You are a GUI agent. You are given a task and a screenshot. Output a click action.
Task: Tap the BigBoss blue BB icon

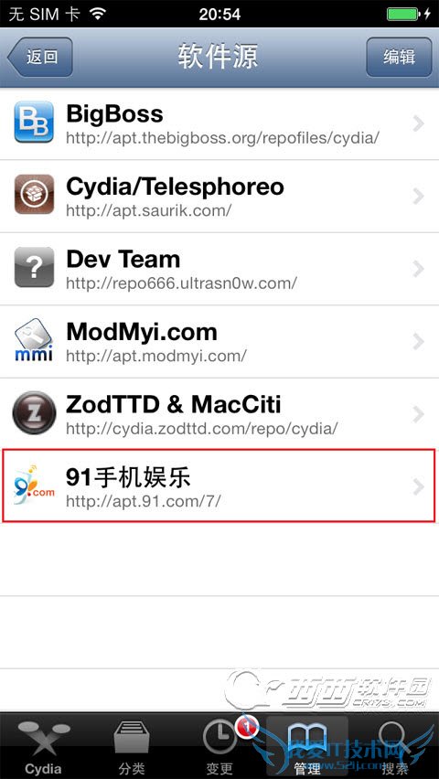pos(33,123)
